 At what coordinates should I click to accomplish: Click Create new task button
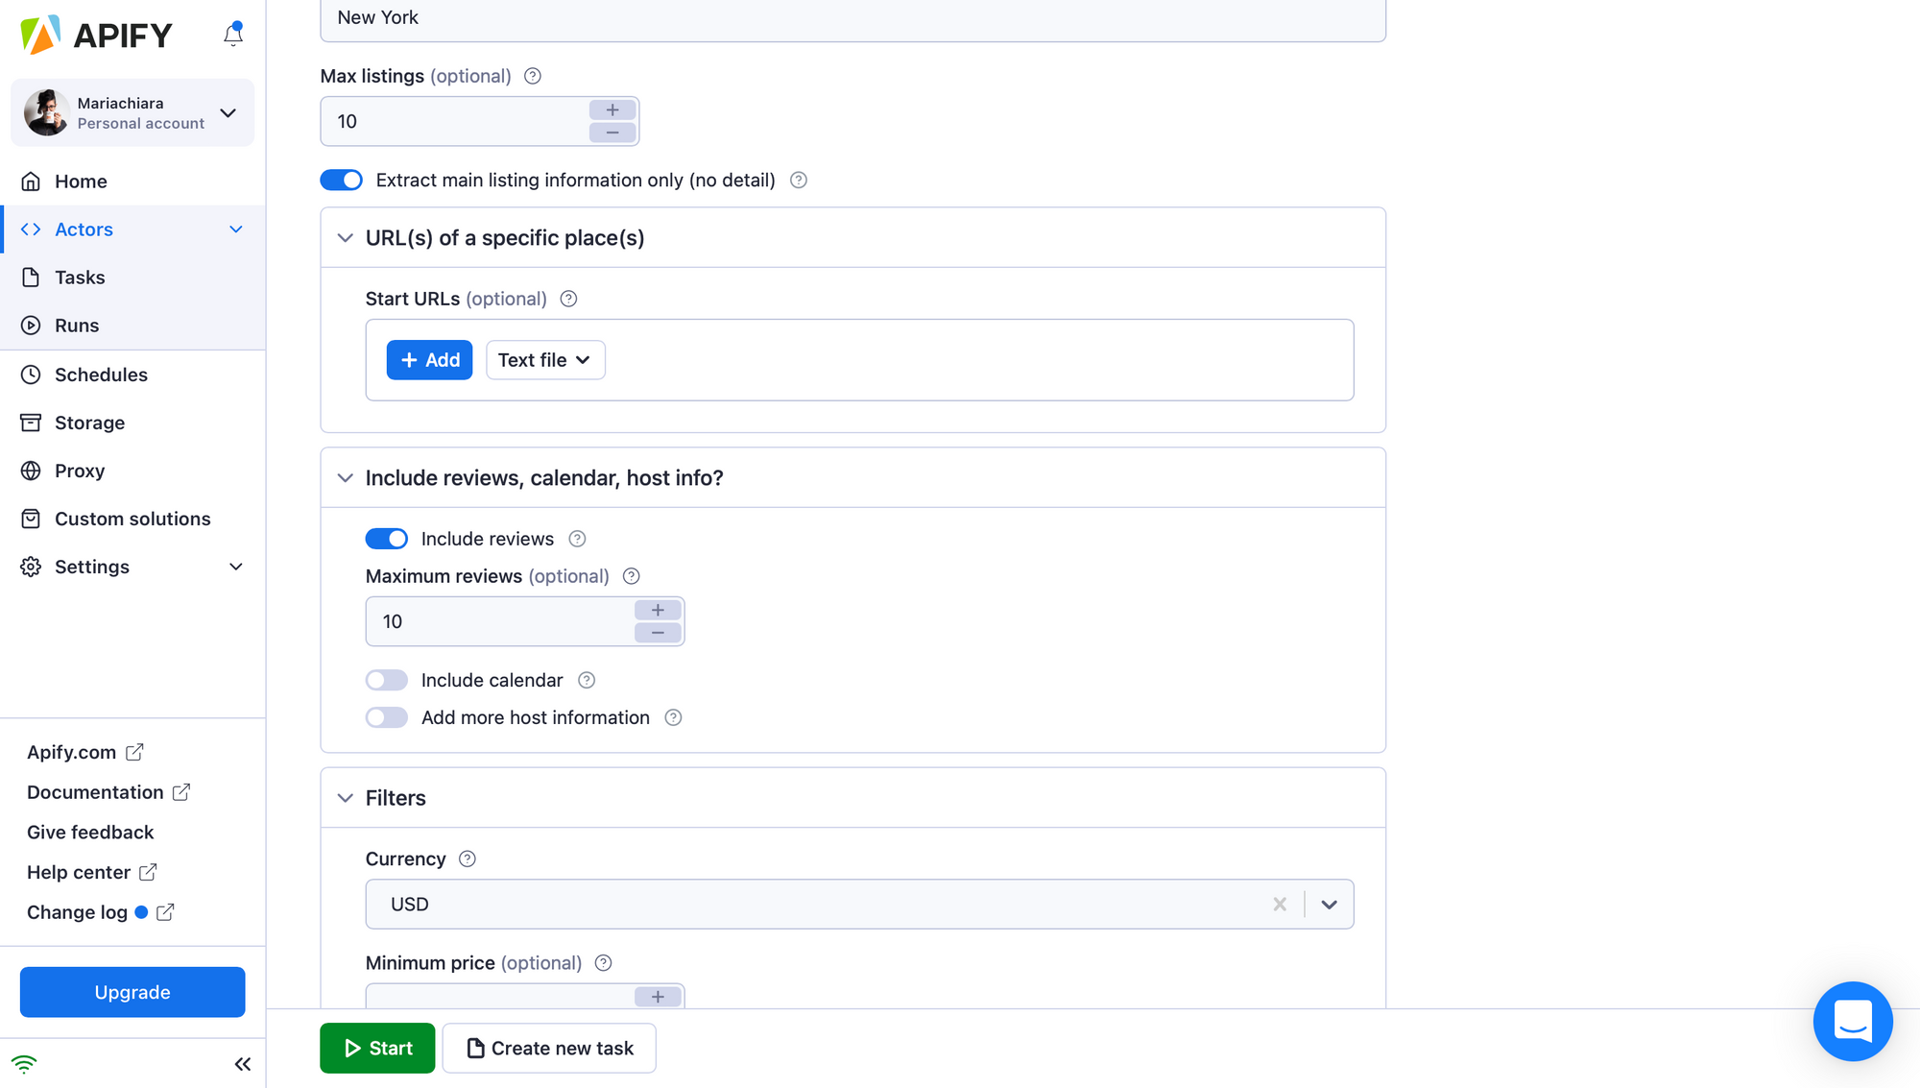click(549, 1049)
